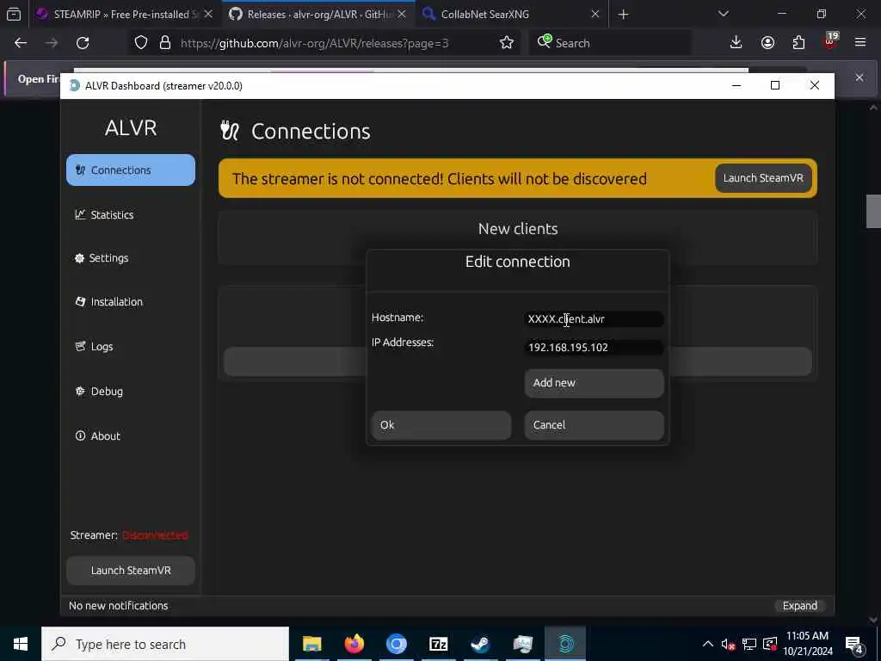The height and width of the screenshot is (661, 881).
Task: Open ALVR Dashboard taskbar icon
Action: click(x=565, y=644)
